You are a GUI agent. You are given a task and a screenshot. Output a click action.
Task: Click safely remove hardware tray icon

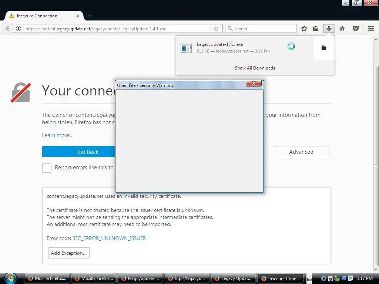point(337,278)
